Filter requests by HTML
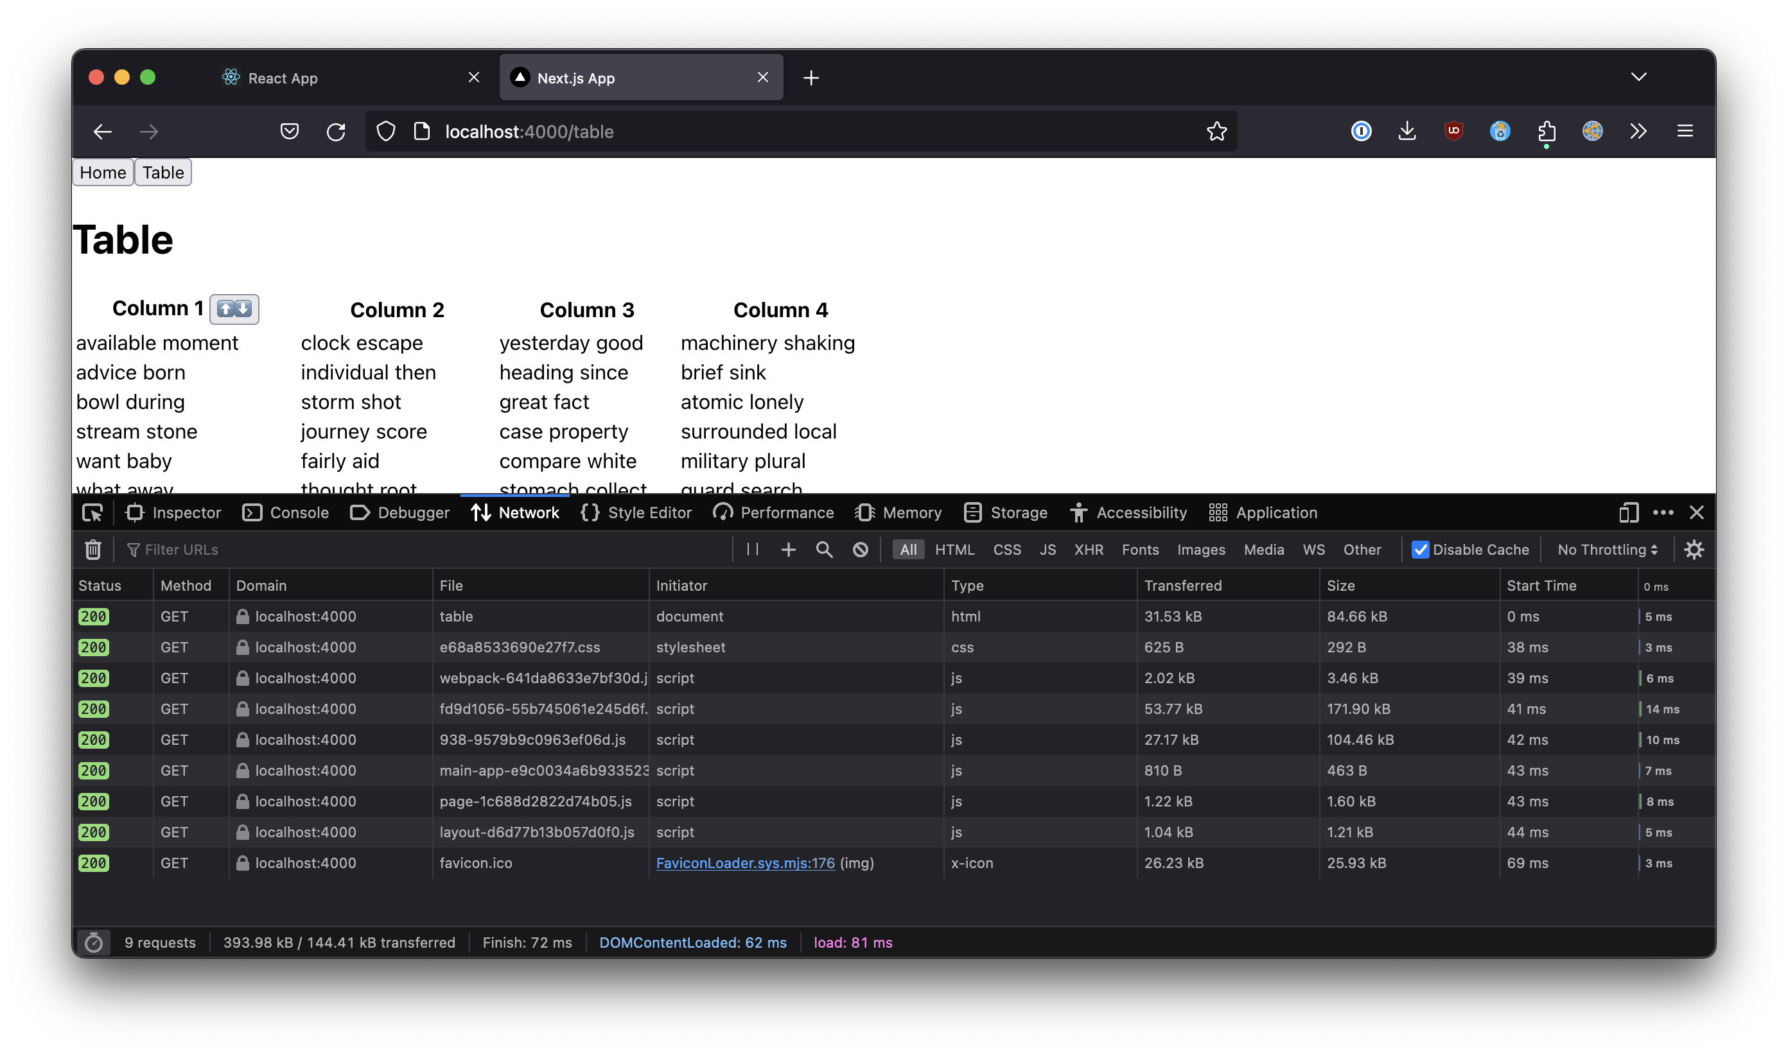 pyautogui.click(x=954, y=549)
